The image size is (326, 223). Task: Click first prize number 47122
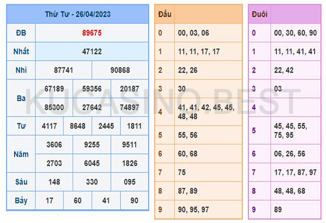click(x=92, y=51)
